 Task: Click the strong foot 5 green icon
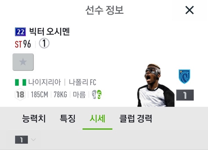click(x=99, y=94)
